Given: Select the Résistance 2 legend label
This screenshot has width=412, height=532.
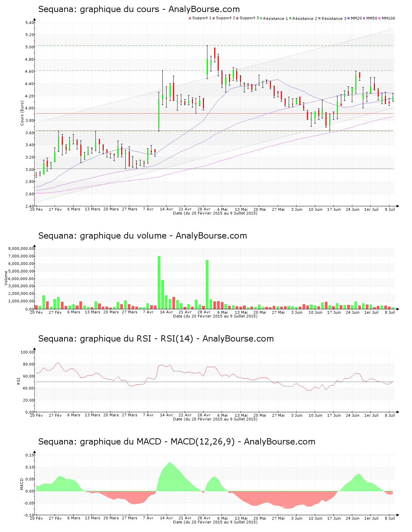Looking at the screenshot, I should coord(305,19).
